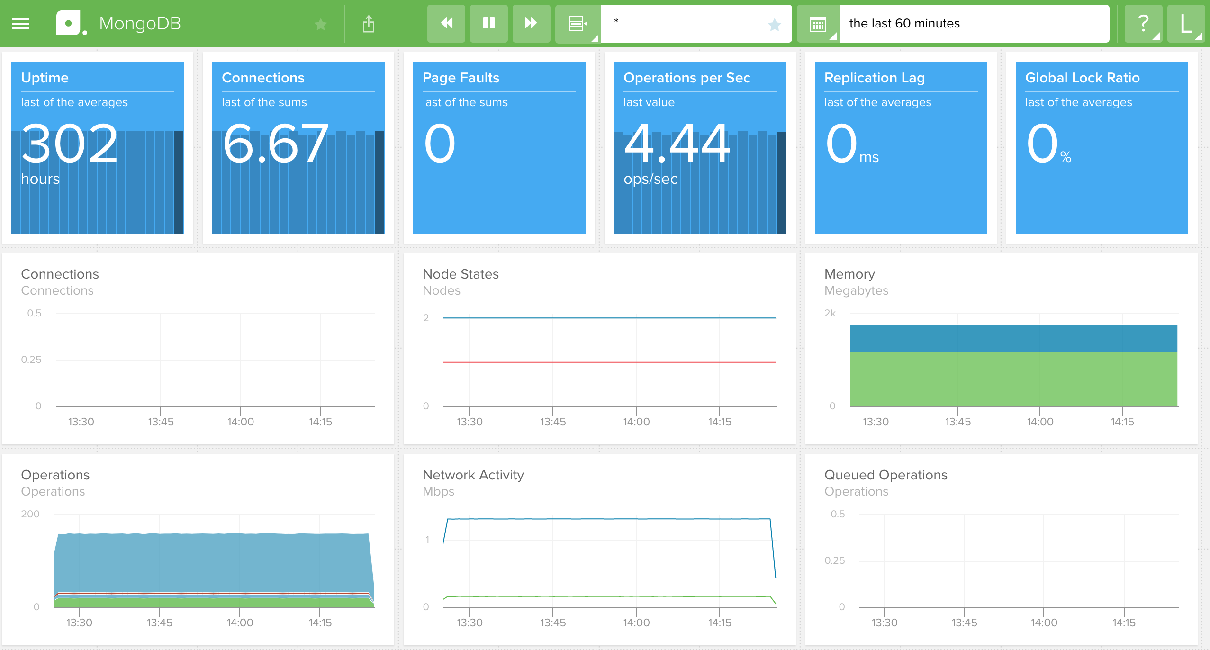Click the Memory chart title

[x=849, y=274]
